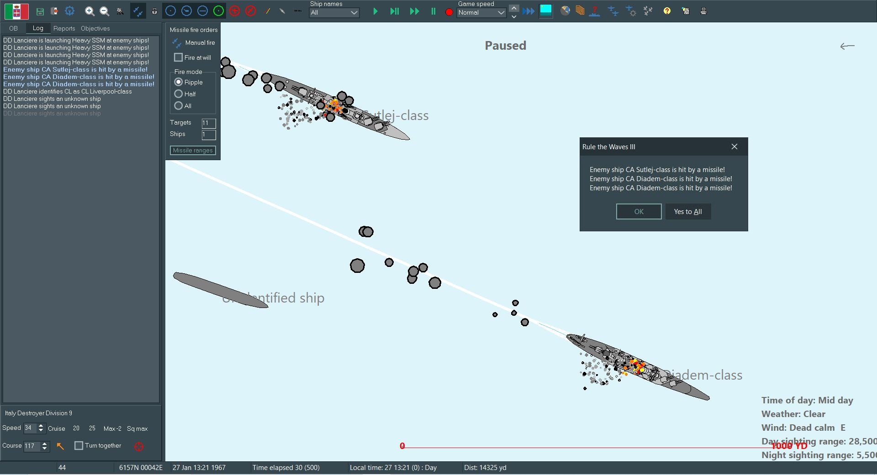Screen dimensions: 877x475
Task: Click the aircraft with gear icon
Action: tap(631, 11)
